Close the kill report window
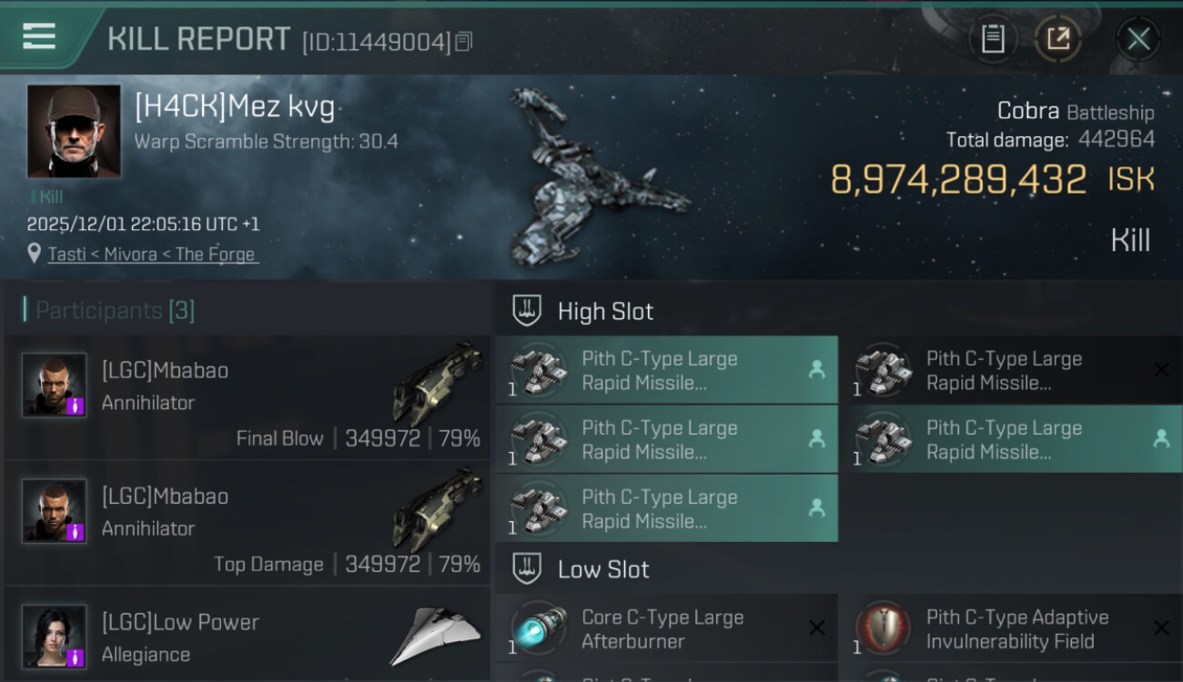Screen dimensions: 1183x682 tap(1138, 38)
